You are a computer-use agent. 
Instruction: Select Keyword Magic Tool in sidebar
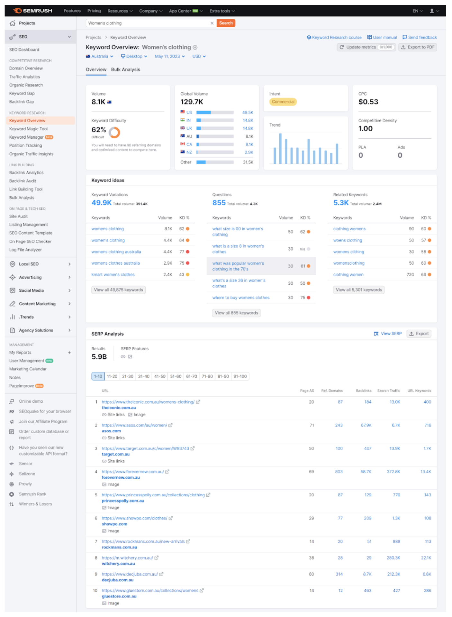coord(28,129)
